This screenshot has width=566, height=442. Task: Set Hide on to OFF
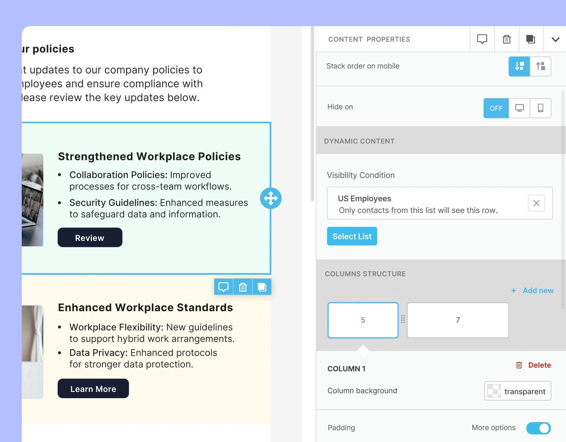click(496, 108)
